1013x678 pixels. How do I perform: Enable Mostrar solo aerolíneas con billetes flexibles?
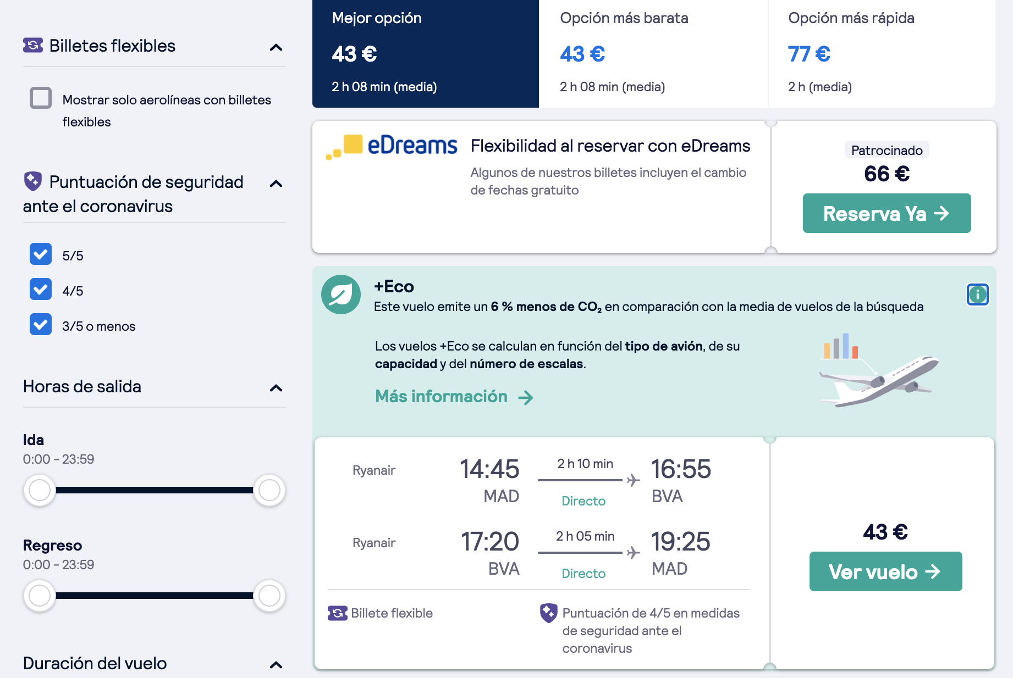tap(41, 98)
